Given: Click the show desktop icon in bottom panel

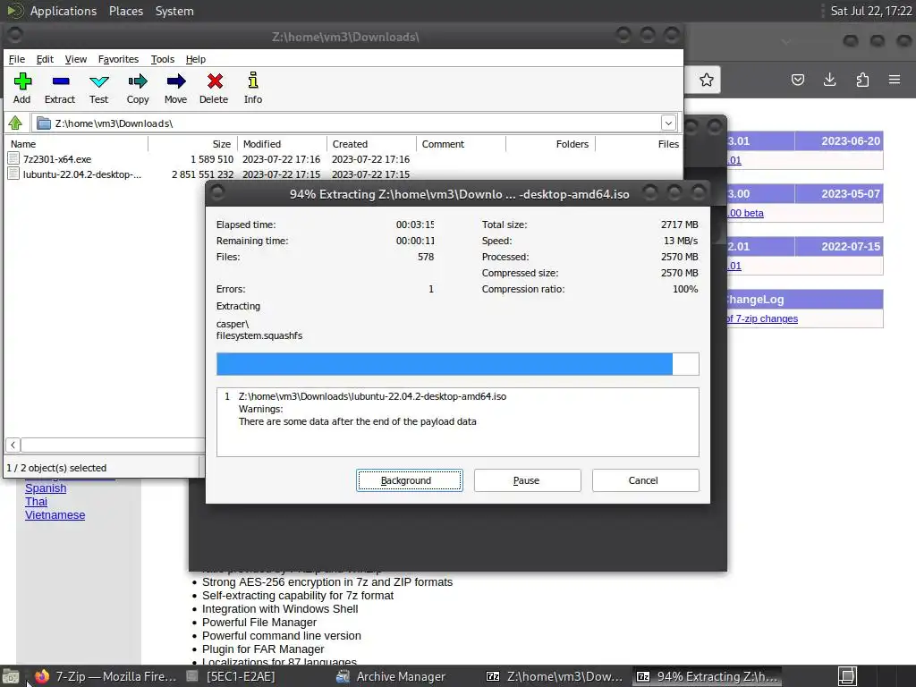Looking at the screenshot, I should (x=11, y=676).
